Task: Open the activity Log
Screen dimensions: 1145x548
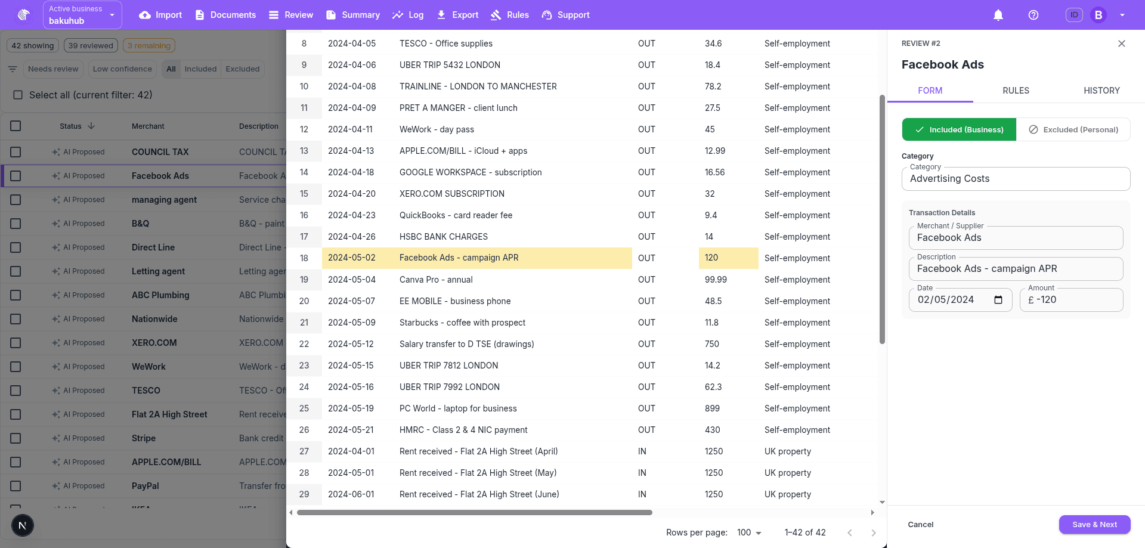Action: click(x=409, y=15)
